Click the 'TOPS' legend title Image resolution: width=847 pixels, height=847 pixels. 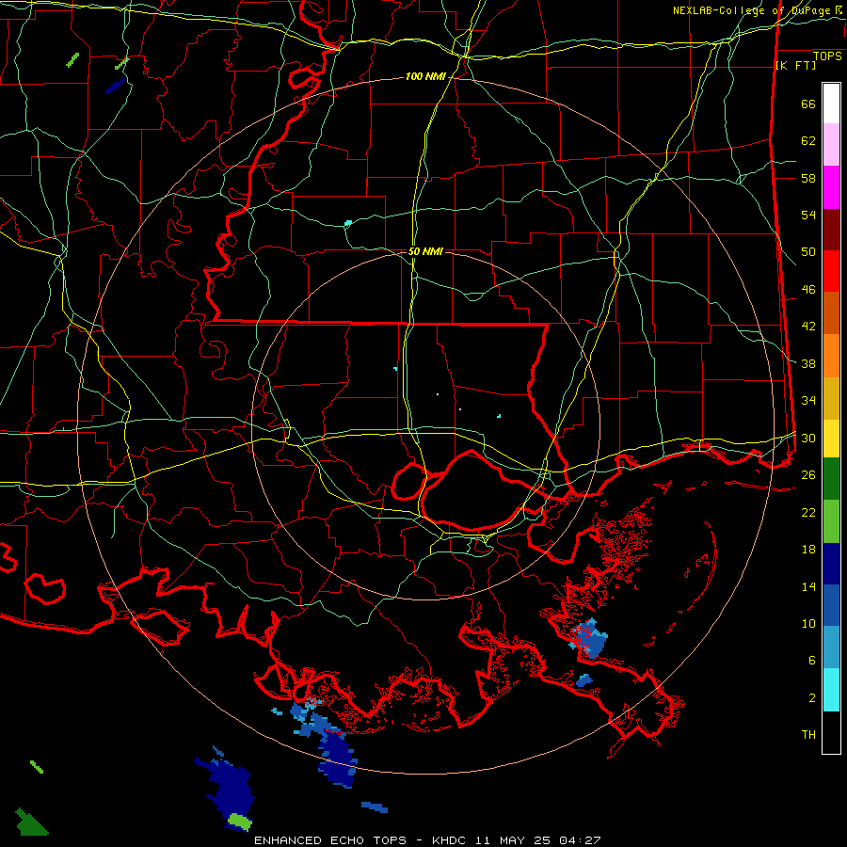tap(827, 56)
